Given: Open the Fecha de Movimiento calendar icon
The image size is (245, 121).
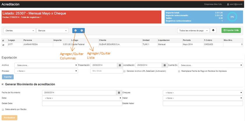Looking at the screenshot, I should tap(119, 93).
